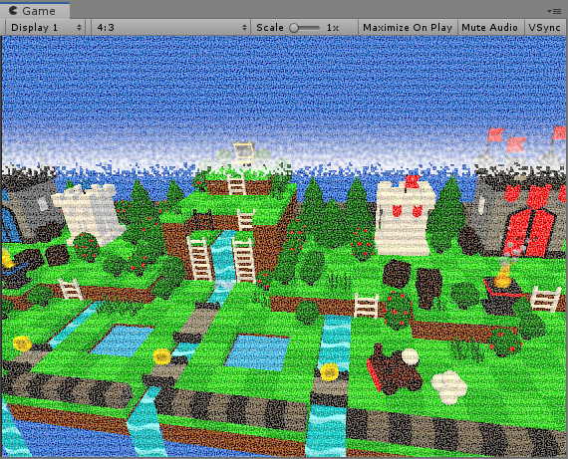Viewport: 568px width, 459px height.
Task: Open the 4:3 aspect ratio dropdown
Action: tap(170, 28)
